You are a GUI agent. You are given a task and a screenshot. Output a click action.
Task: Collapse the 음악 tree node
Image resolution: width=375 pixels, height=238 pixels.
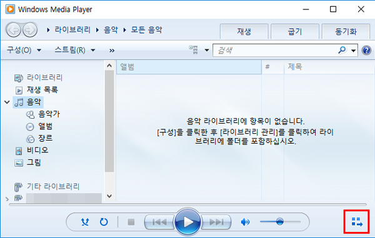7,102
